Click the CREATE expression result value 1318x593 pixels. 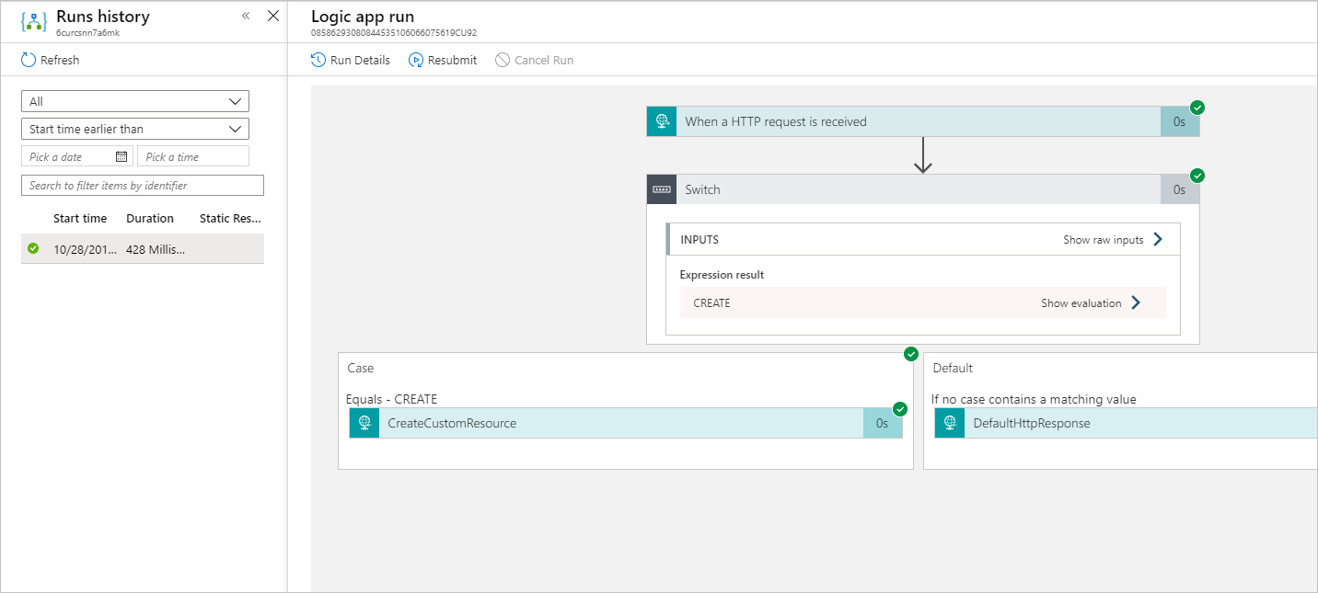711,302
